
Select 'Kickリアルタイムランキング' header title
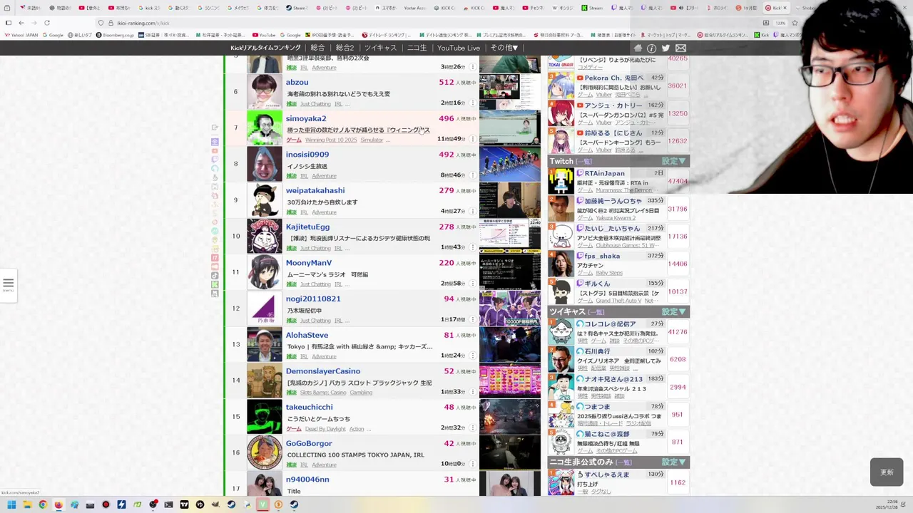(265, 48)
